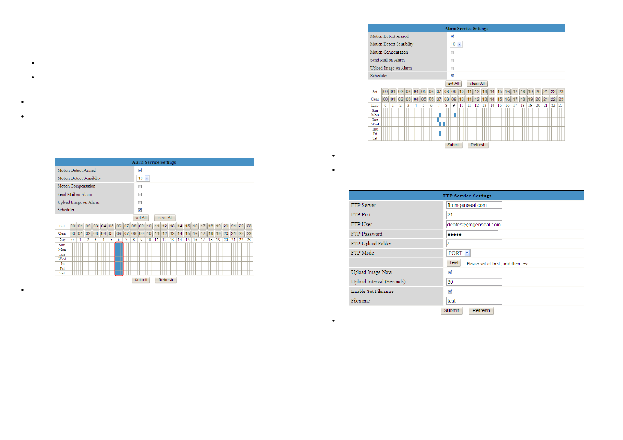The width and height of the screenshot is (623, 440).
Task: Click Clear row hour 06 button, left-page panel
Action: [119, 233]
